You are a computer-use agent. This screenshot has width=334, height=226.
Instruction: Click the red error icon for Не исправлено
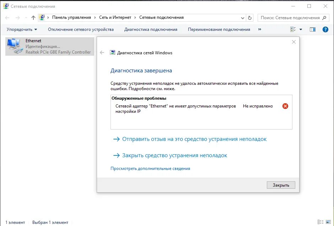[x=285, y=106]
